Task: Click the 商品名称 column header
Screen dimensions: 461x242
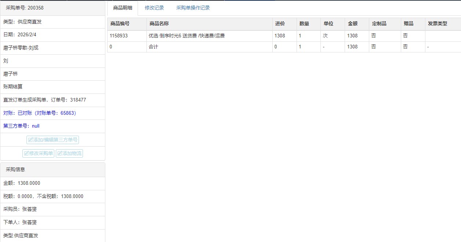Action: tap(159, 23)
